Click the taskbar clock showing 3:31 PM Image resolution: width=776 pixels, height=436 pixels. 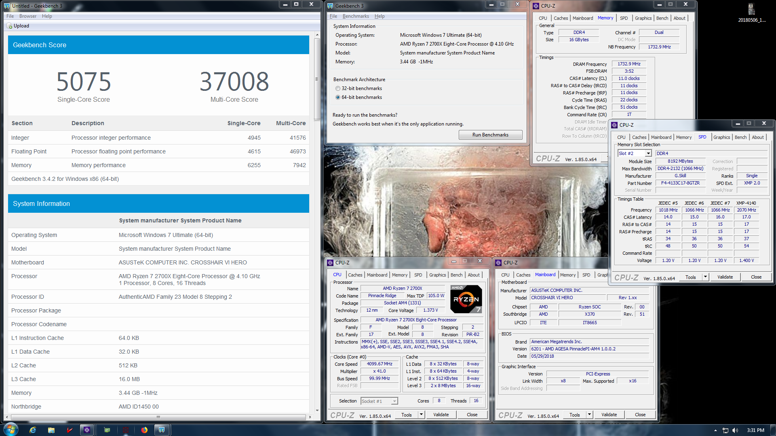click(x=755, y=430)
